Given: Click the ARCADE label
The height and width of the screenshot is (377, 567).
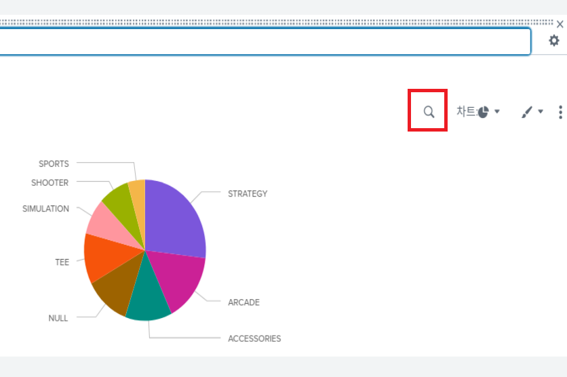Looking at the screenshot, I should [x=243, y=302].
